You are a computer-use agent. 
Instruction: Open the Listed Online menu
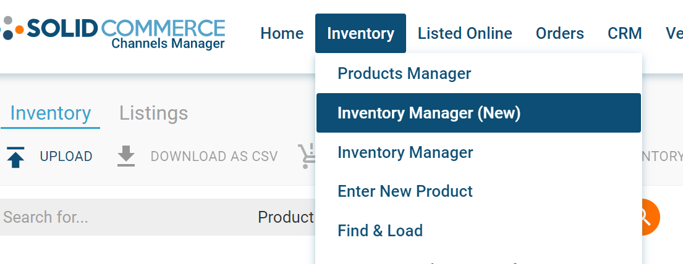[x=465, y=33]
